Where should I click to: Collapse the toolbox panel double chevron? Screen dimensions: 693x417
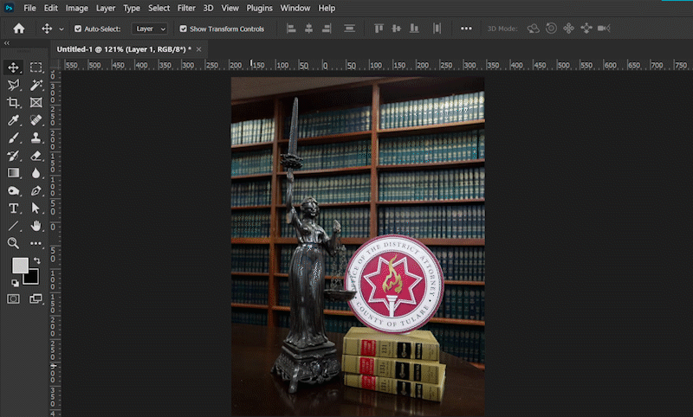pos(7,43)
